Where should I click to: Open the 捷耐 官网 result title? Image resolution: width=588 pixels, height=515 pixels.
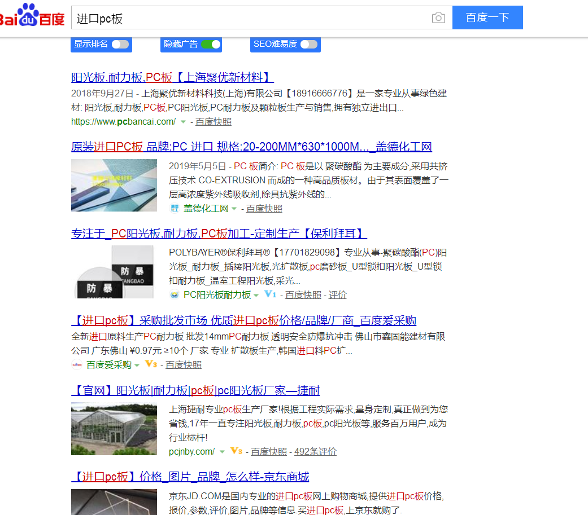click(195, 391)
